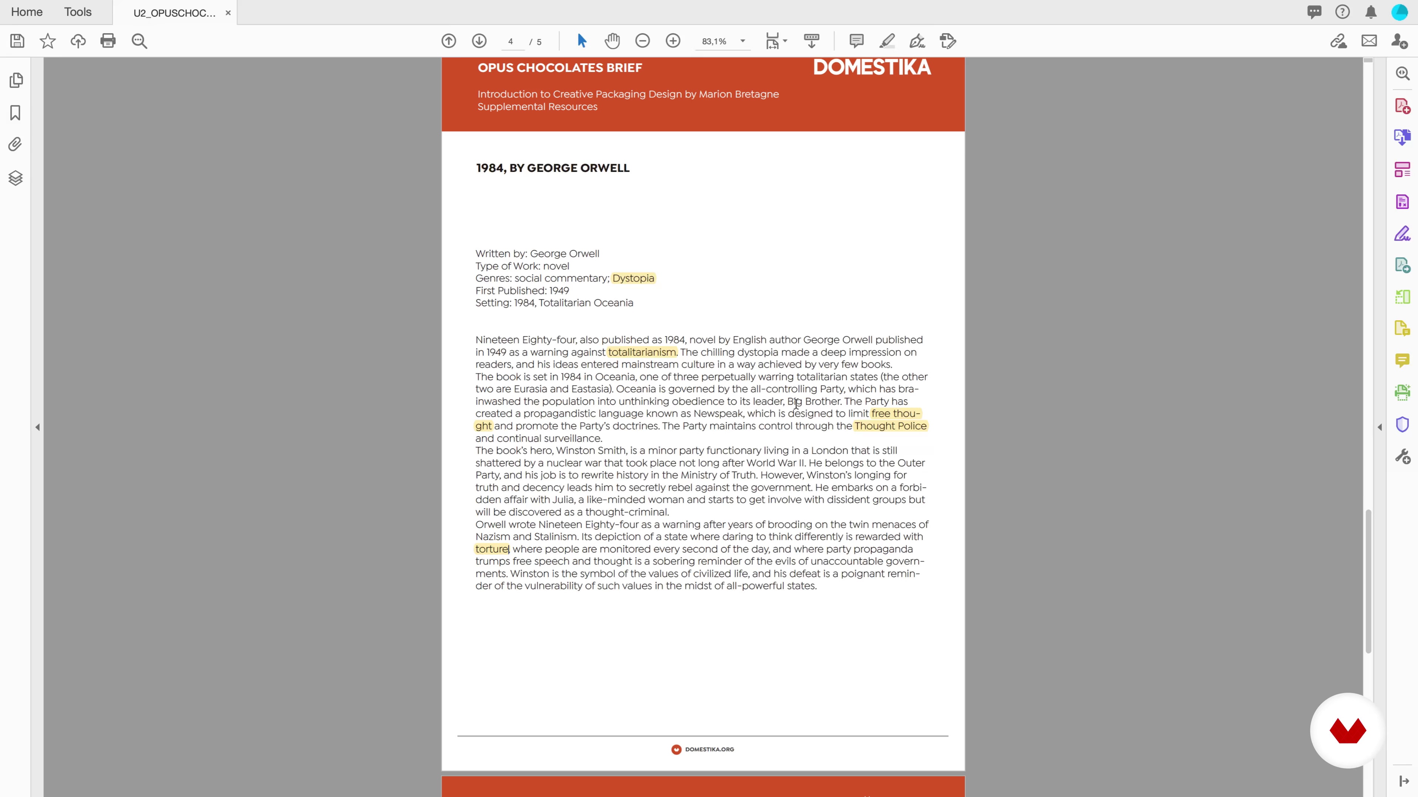Open the zoom level dropdown arrow
1418x797 pixels.
(743, 41)
